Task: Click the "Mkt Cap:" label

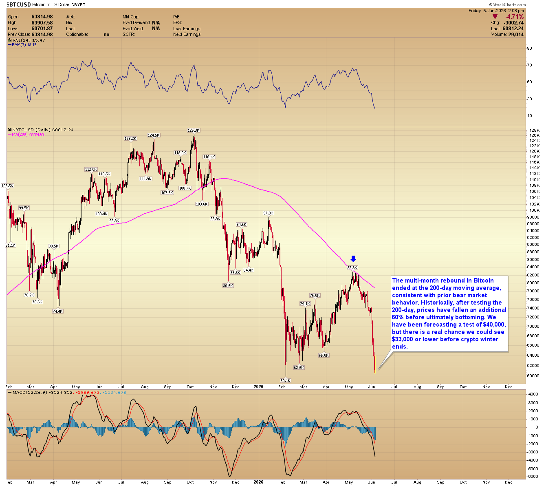Action: [131, 17]
